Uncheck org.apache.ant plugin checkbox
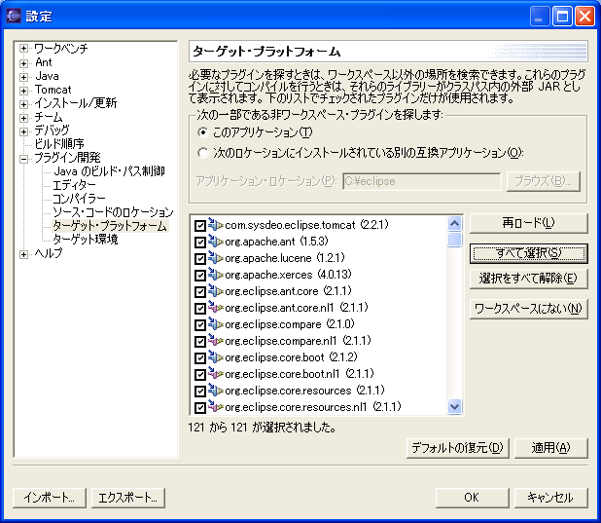This screenshot has width=601, height=523. click(200, 242)
